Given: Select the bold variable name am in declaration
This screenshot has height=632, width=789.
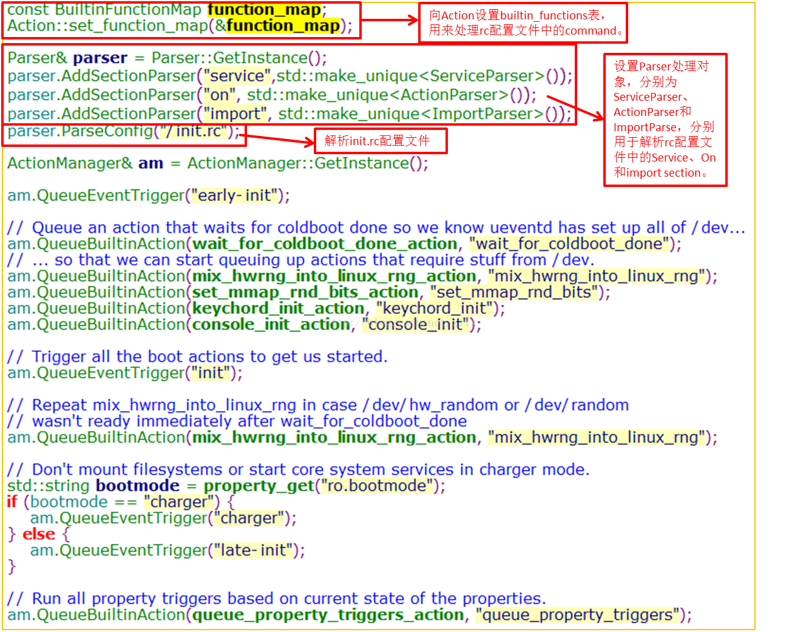Looking at the screenshot, I should (151, 164).
